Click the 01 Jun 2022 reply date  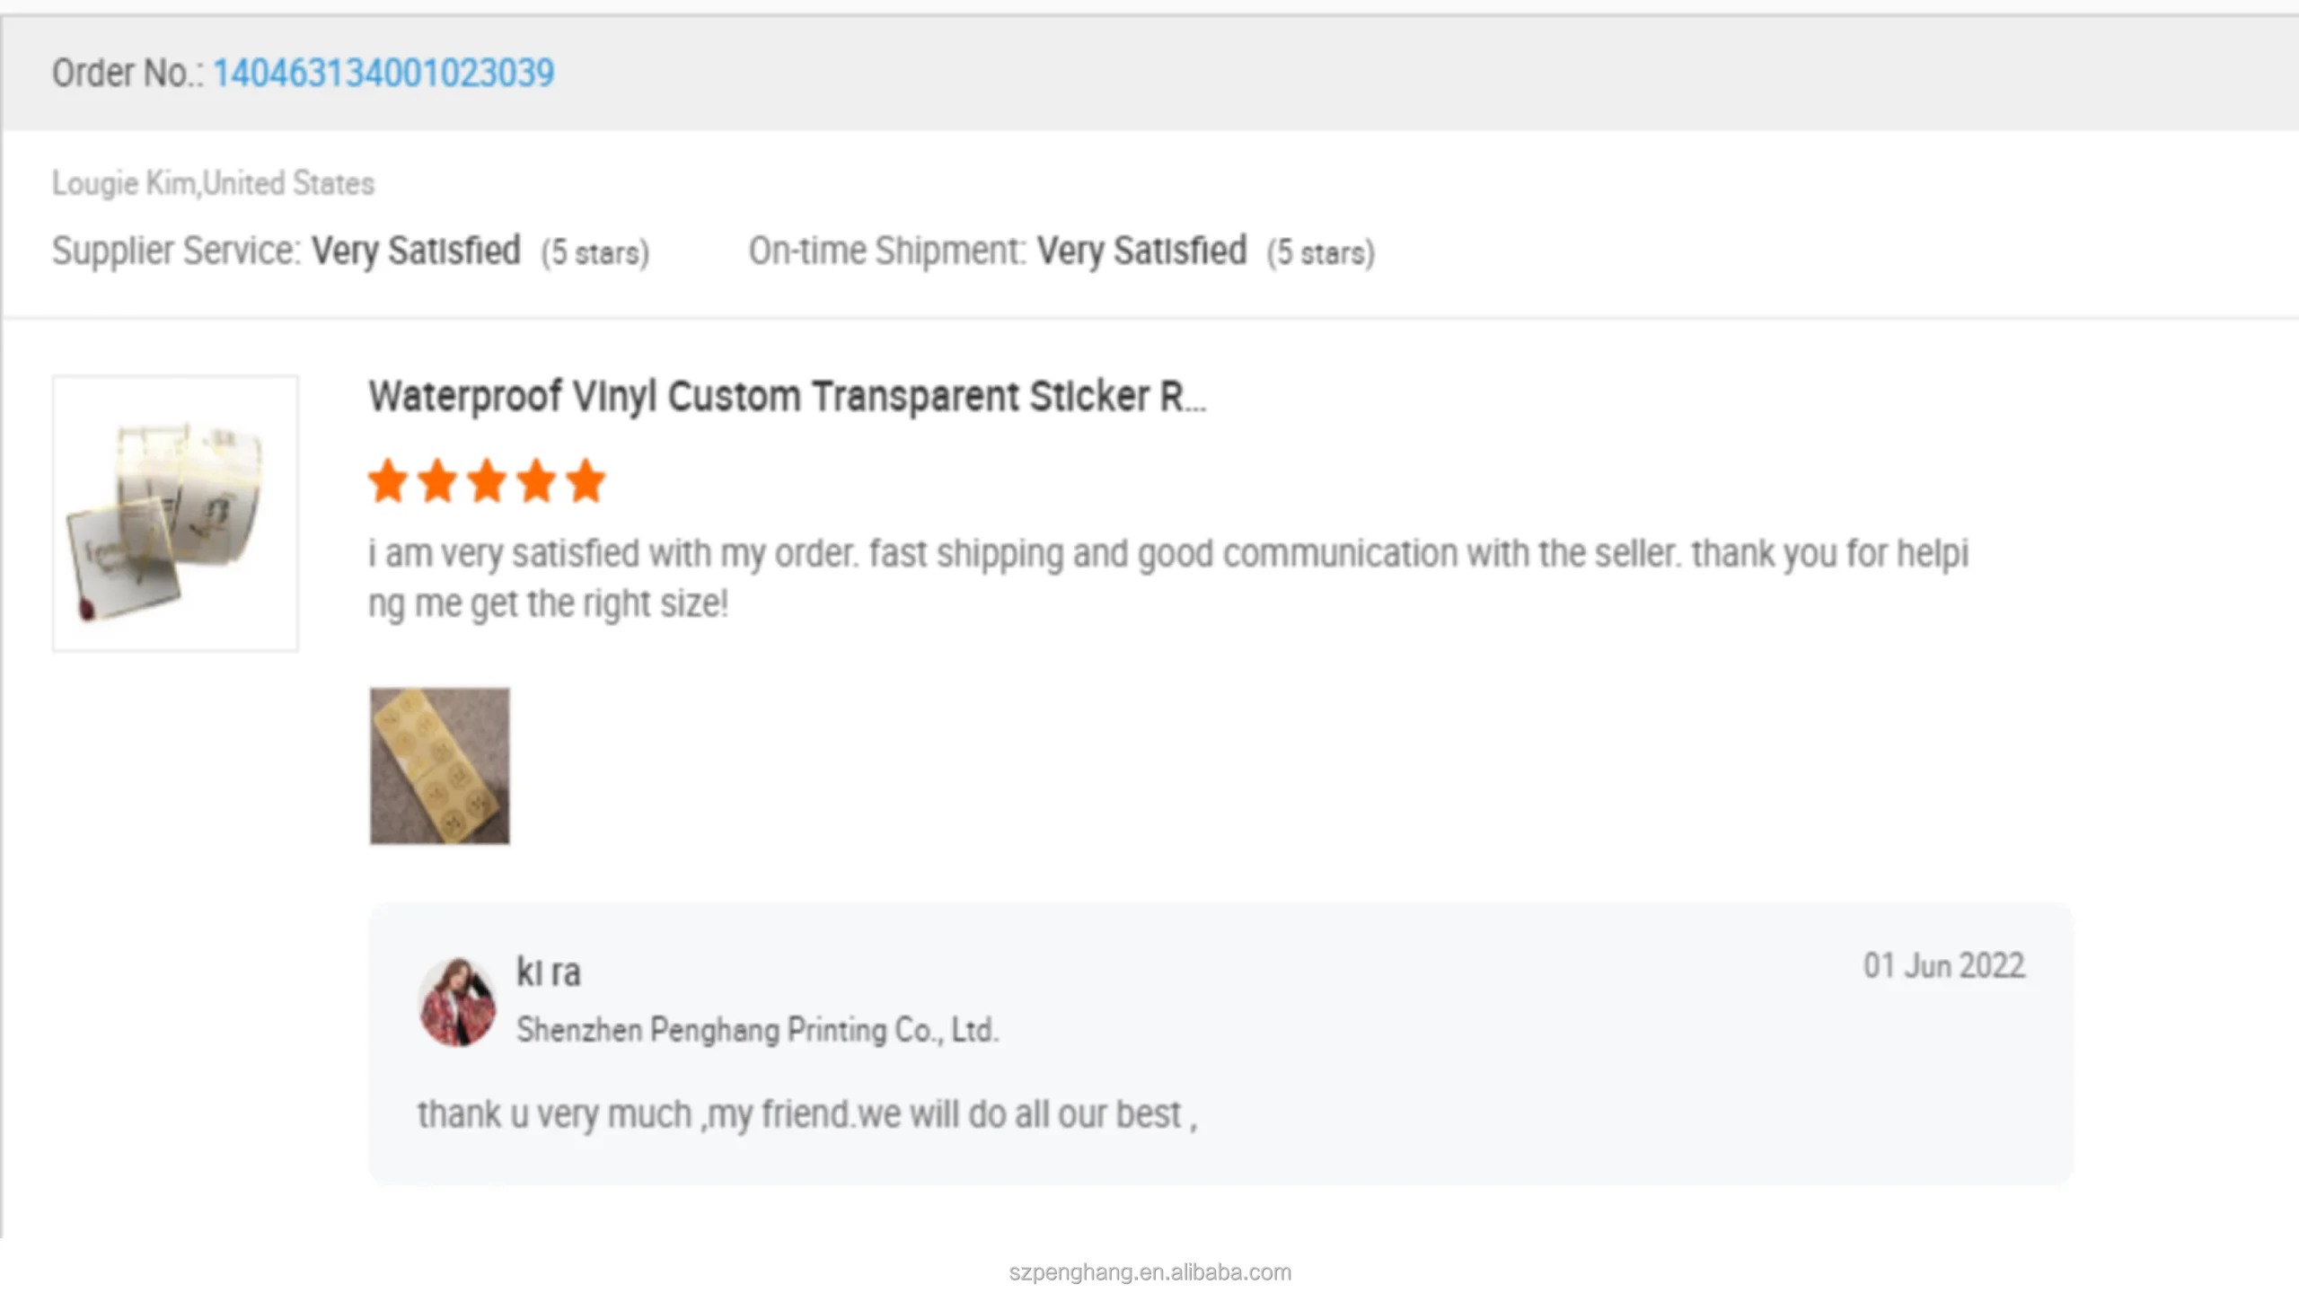1943,966
